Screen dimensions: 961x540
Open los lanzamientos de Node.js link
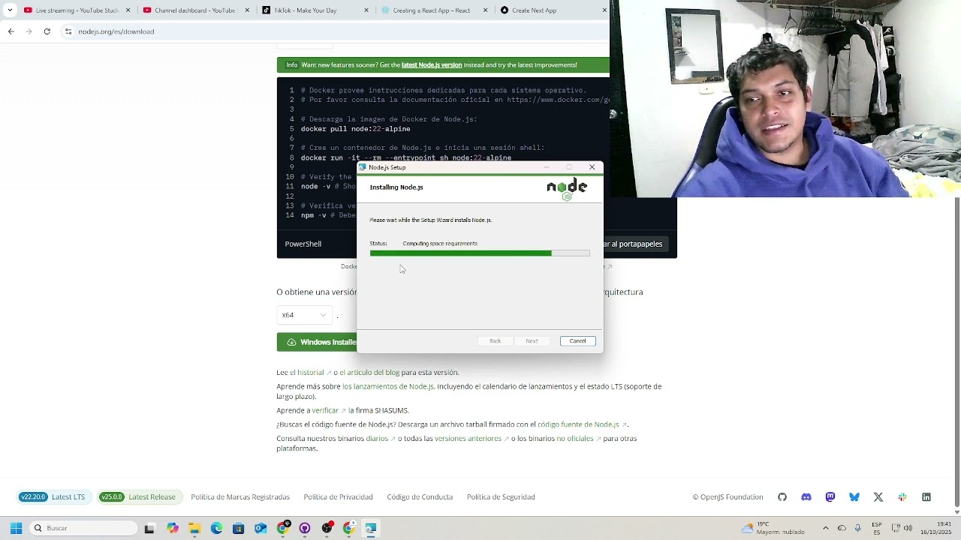click(388, 386)
